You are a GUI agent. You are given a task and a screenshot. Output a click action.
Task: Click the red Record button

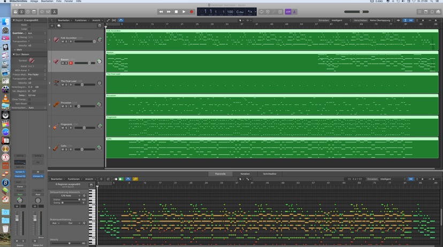(192, 12)
